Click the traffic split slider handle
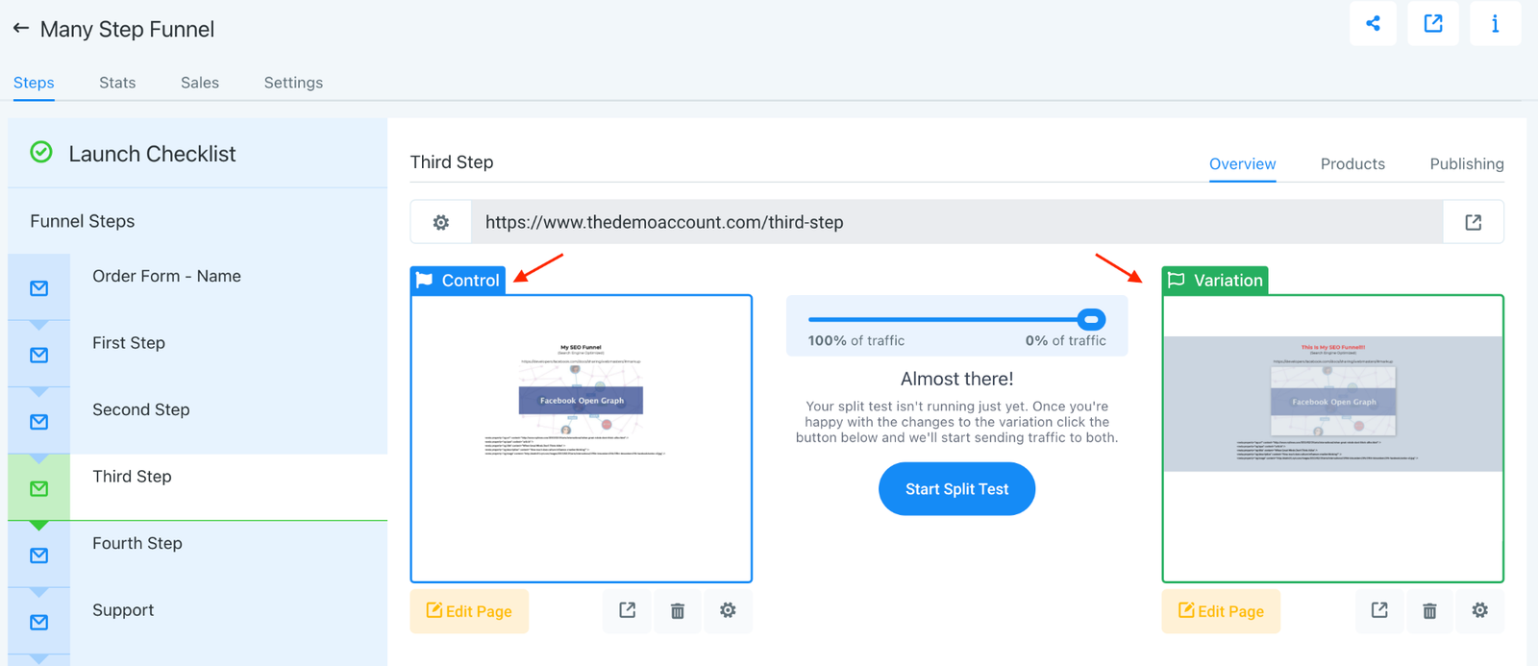The width and height of the screenshot is (1538, 666). 1091,319
